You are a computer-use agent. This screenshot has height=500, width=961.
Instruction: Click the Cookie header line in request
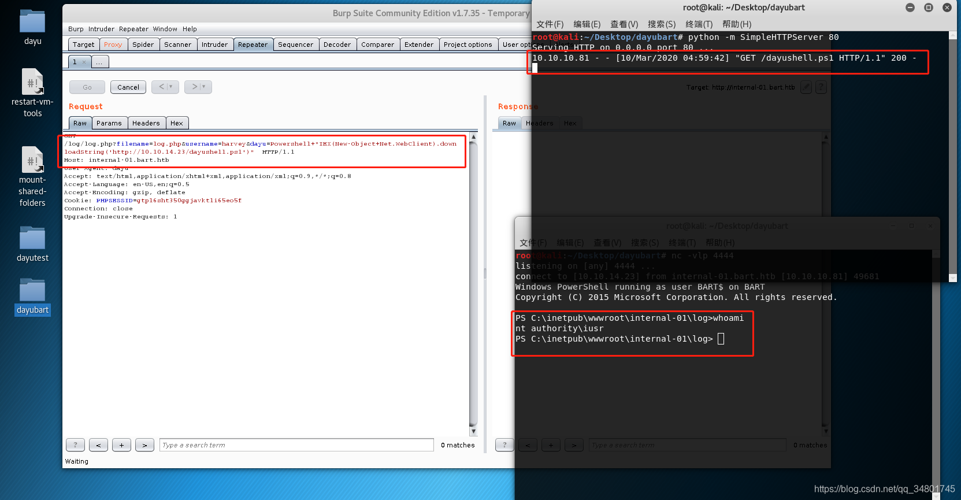point(153,201)
